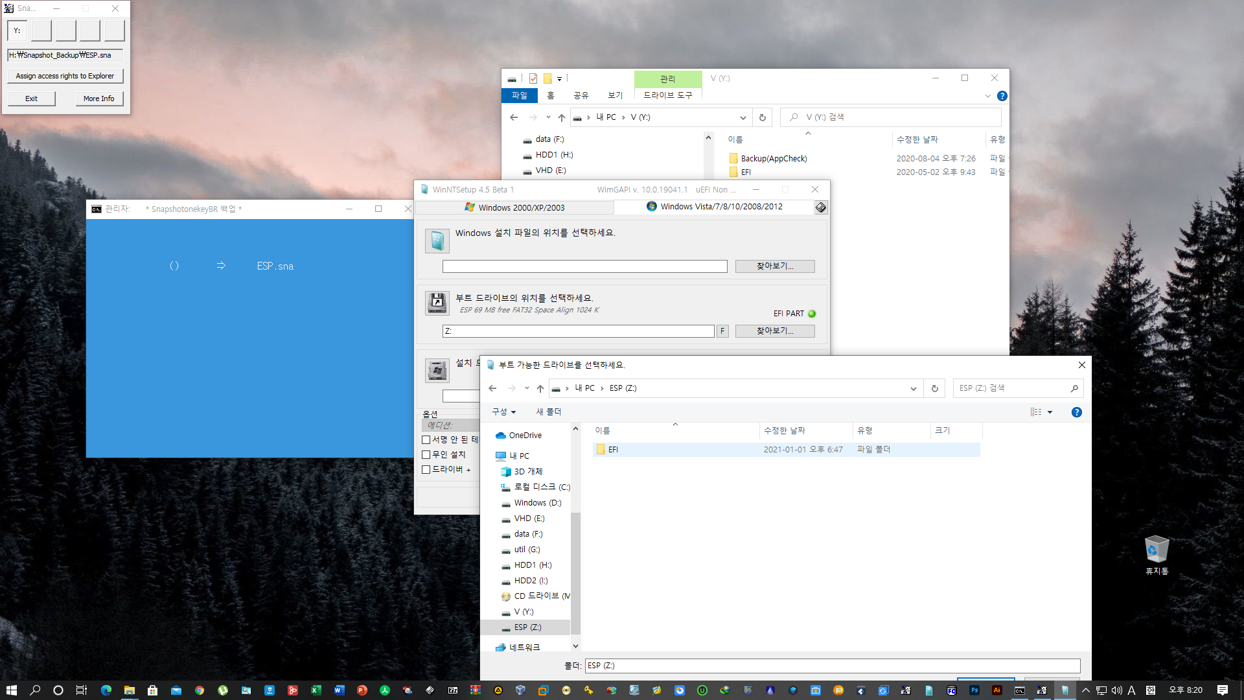Click Assign access rights to Explorer
This screenshot has height=700, width=1244.
tap(65, 76)
